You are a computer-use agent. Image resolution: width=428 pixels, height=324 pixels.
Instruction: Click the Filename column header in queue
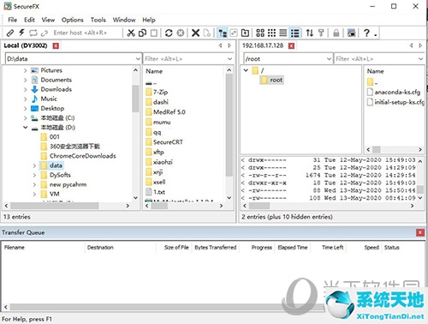click(44, 248)
